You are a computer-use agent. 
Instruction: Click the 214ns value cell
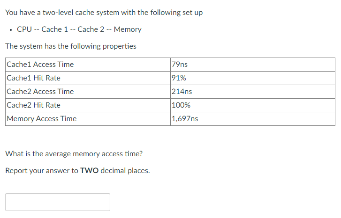coord(253,92)
